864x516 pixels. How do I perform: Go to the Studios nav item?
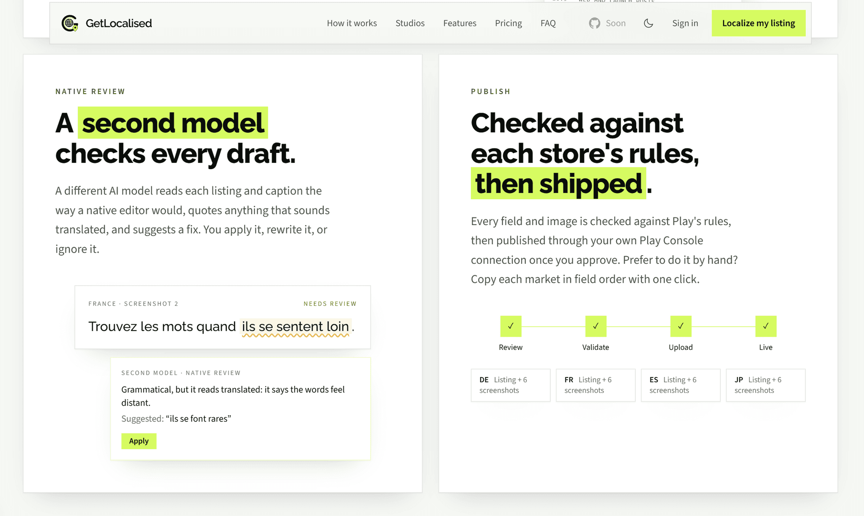point(410,23)
